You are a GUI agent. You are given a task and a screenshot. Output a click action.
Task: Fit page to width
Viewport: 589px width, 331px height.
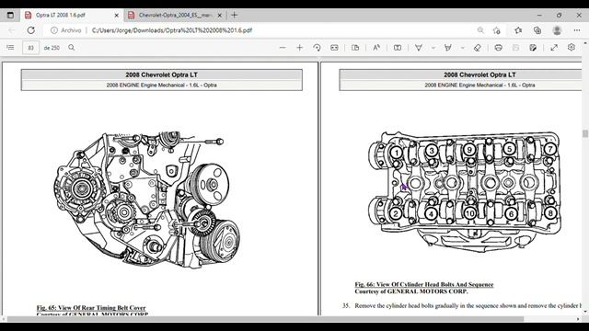click(334, 48)
